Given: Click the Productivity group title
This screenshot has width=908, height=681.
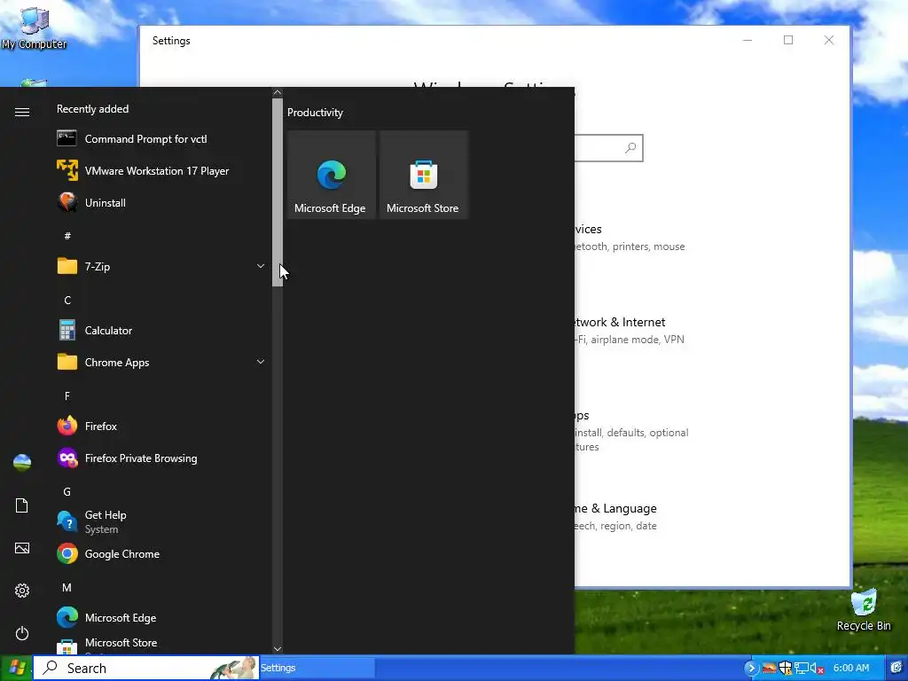Looking at the screenshot, I should click(x=315, y=113).
